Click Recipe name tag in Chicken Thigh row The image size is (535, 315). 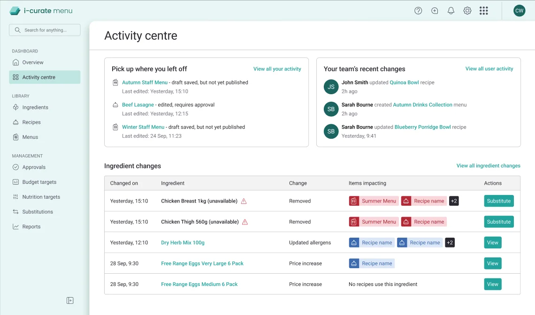[x=424, y=222]
